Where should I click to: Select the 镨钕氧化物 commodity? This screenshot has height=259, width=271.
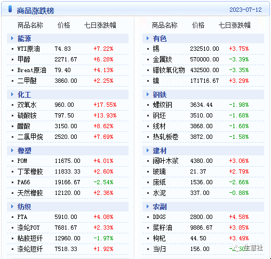pos(169,70)
